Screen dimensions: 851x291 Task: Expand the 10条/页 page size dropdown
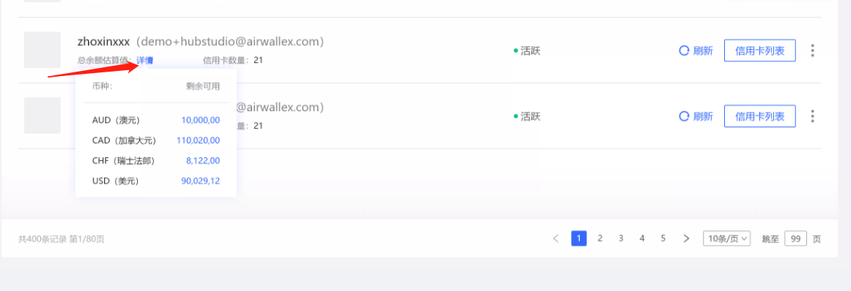pyautogui.click(x=726, y=238)
